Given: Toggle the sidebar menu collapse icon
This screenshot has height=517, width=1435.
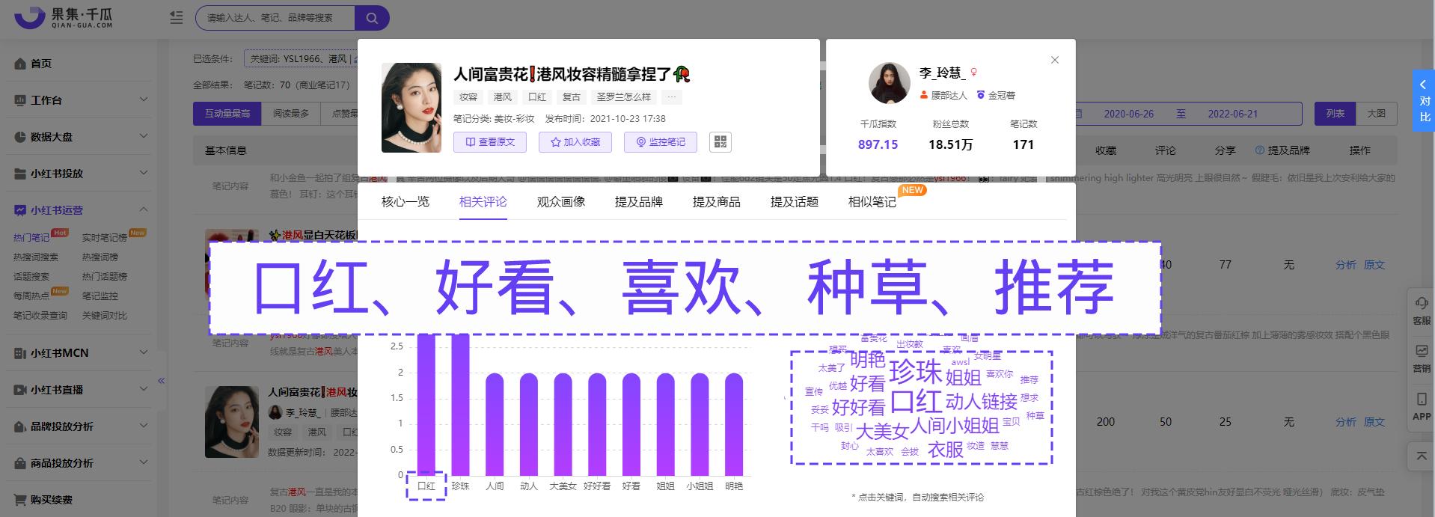Looking at the screenshot, I should (177, 17).
